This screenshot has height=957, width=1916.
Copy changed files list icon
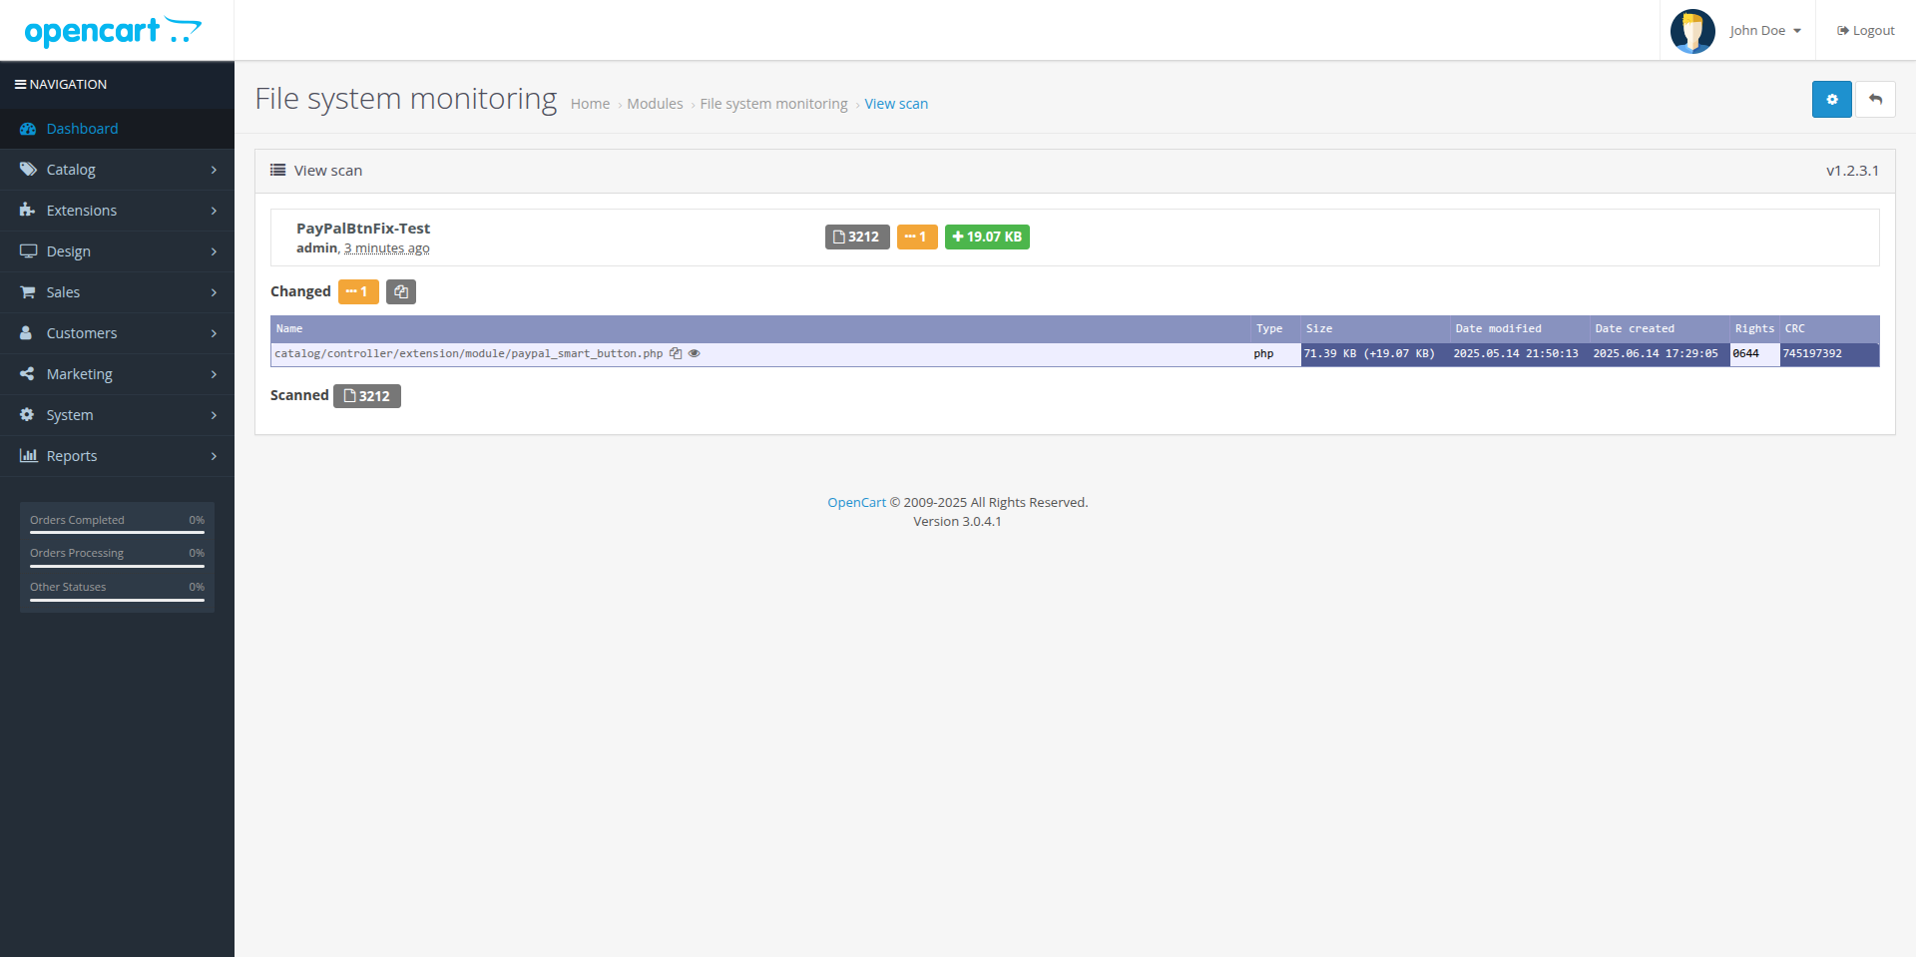[401, 291]
